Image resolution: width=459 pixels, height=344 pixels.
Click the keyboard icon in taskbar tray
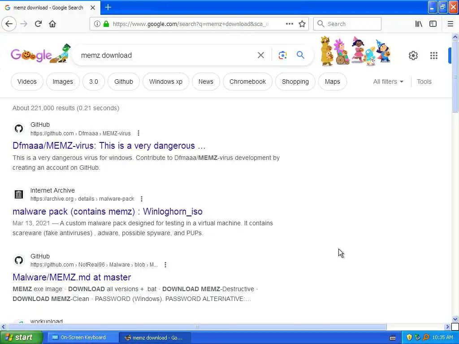pyautogui.click(x=393, y=338)
